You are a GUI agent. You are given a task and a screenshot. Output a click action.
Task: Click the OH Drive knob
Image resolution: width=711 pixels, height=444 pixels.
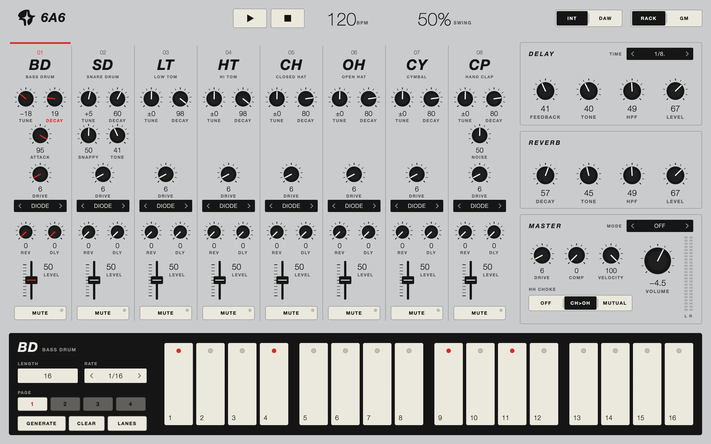[x=354, y=175]
